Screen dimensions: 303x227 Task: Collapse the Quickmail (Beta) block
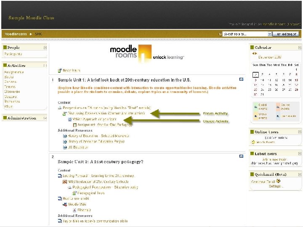300,174
